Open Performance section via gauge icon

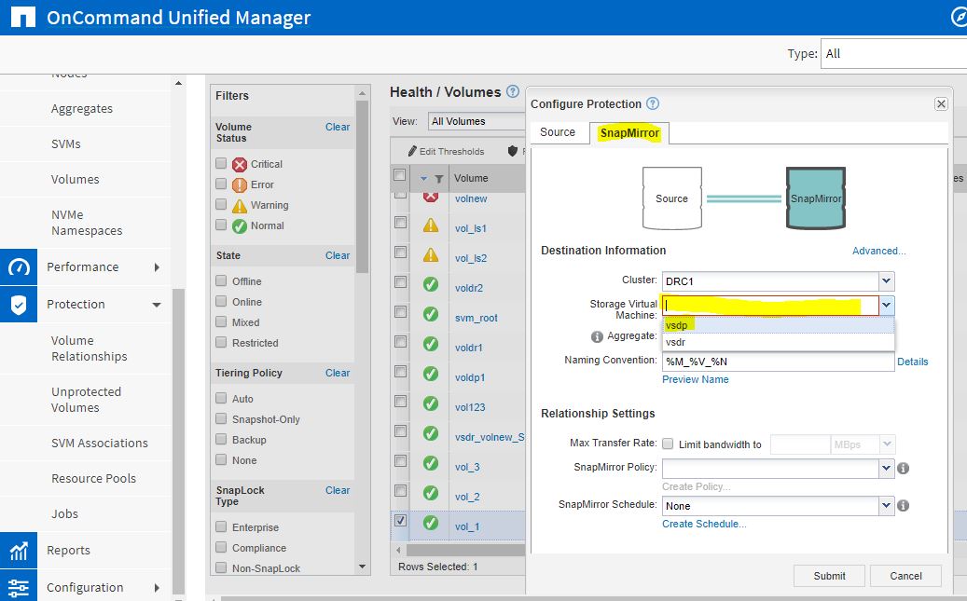(x=19, y=266)
